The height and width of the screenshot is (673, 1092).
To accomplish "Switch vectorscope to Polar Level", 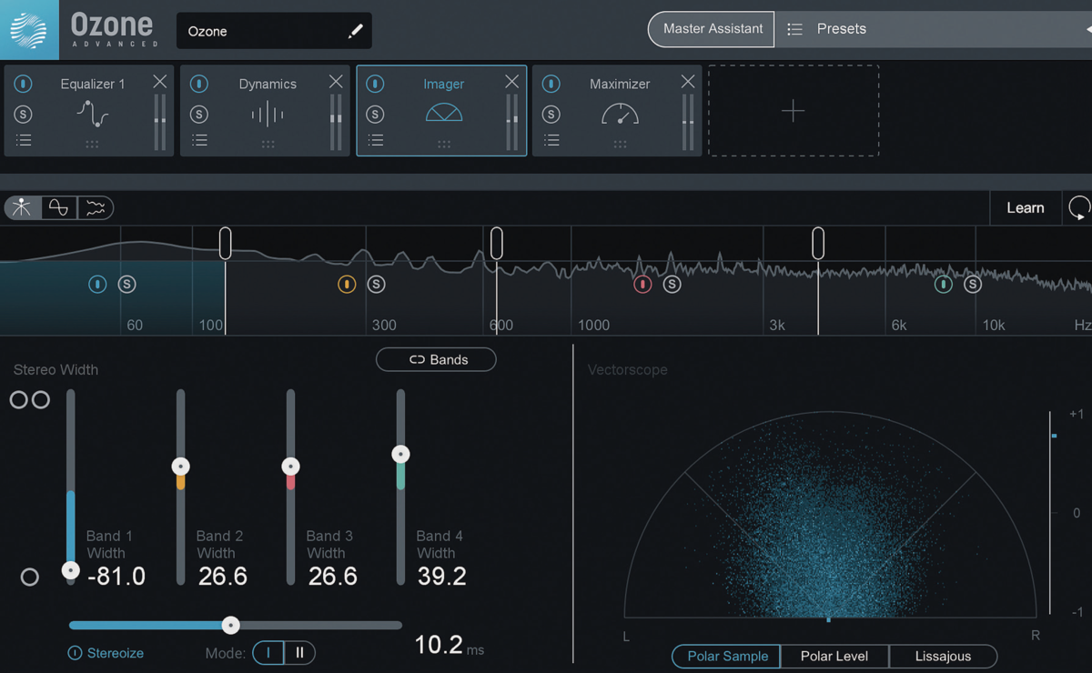I will 834,657.
